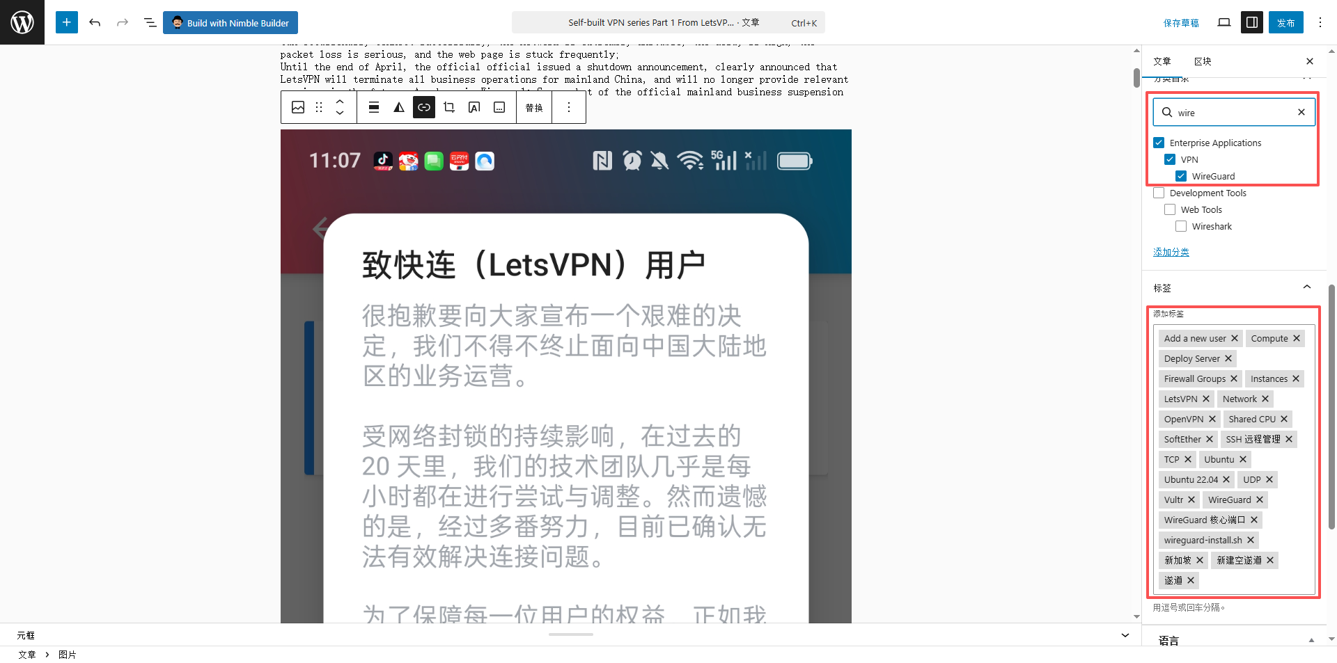Image resolution: width=1337 pixels, height=663 pixels.
Task: Remove the LetsVPN tag
Action: click(x=1206, y=399)
